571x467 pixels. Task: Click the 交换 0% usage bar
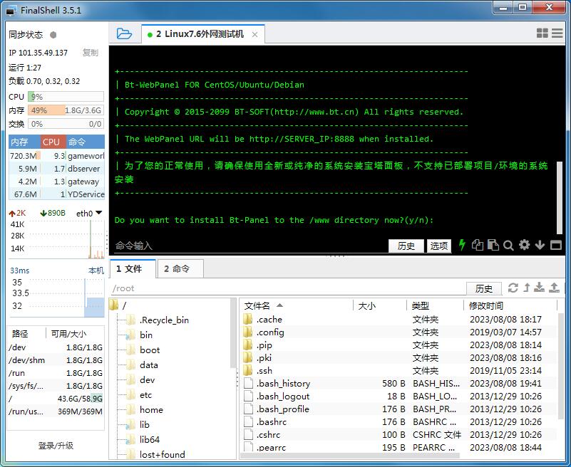pos(66,124)
